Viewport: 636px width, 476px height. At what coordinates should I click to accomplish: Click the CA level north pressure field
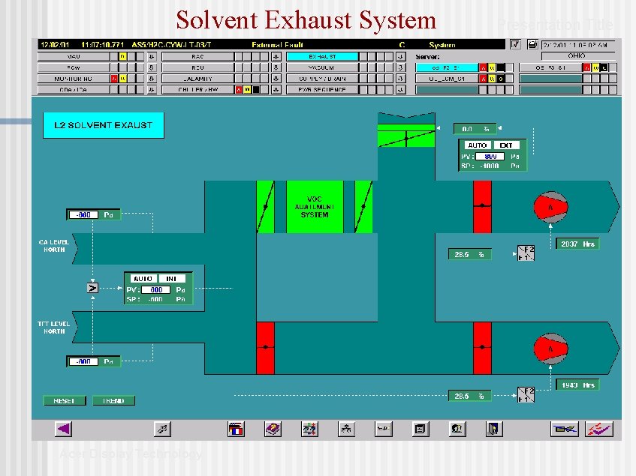pyautogui.click(x=83, y=214)
